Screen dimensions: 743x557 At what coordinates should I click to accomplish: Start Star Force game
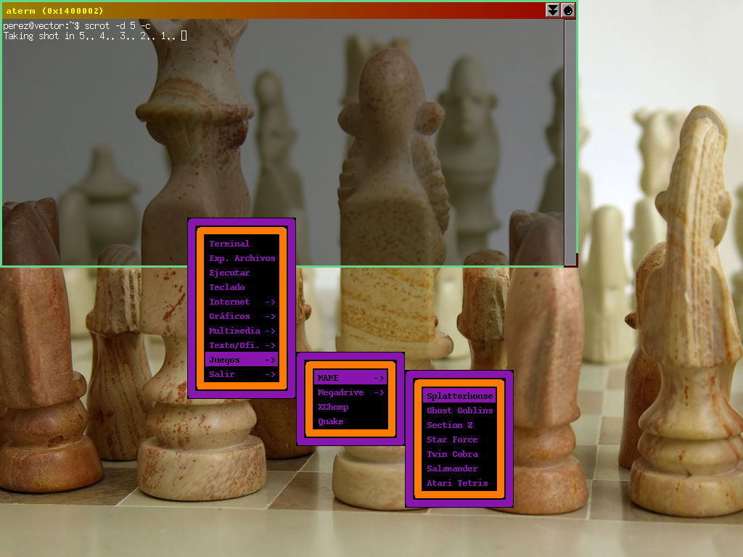coord(459,440)
